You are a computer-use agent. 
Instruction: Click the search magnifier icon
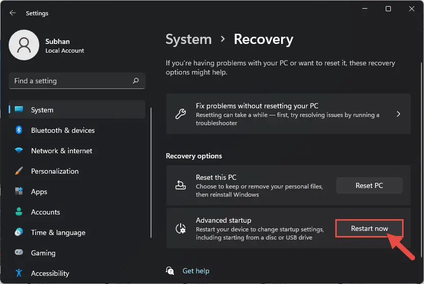[136, 81]
